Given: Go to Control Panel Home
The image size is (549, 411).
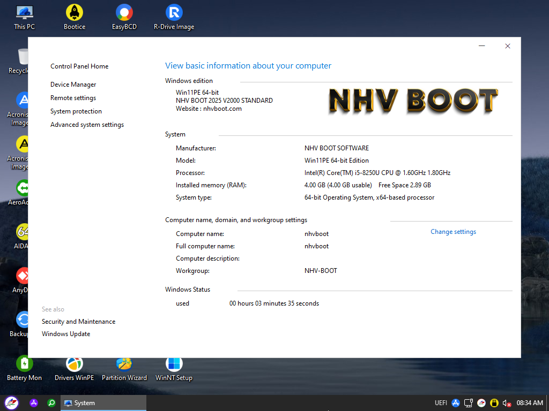Looking at the screenshot, I should point(79,66).
